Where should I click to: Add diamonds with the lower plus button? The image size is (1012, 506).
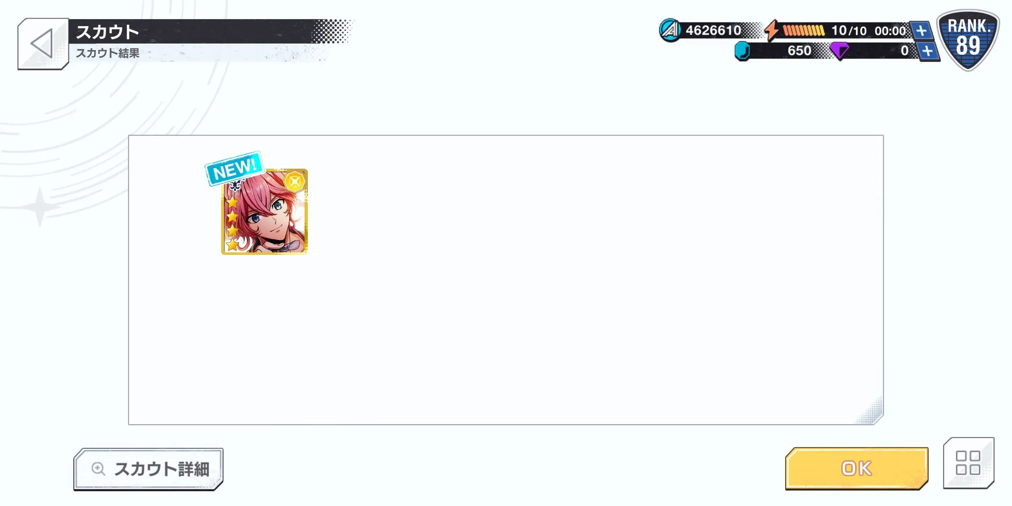pyautogui.click(x=928, y=51)
